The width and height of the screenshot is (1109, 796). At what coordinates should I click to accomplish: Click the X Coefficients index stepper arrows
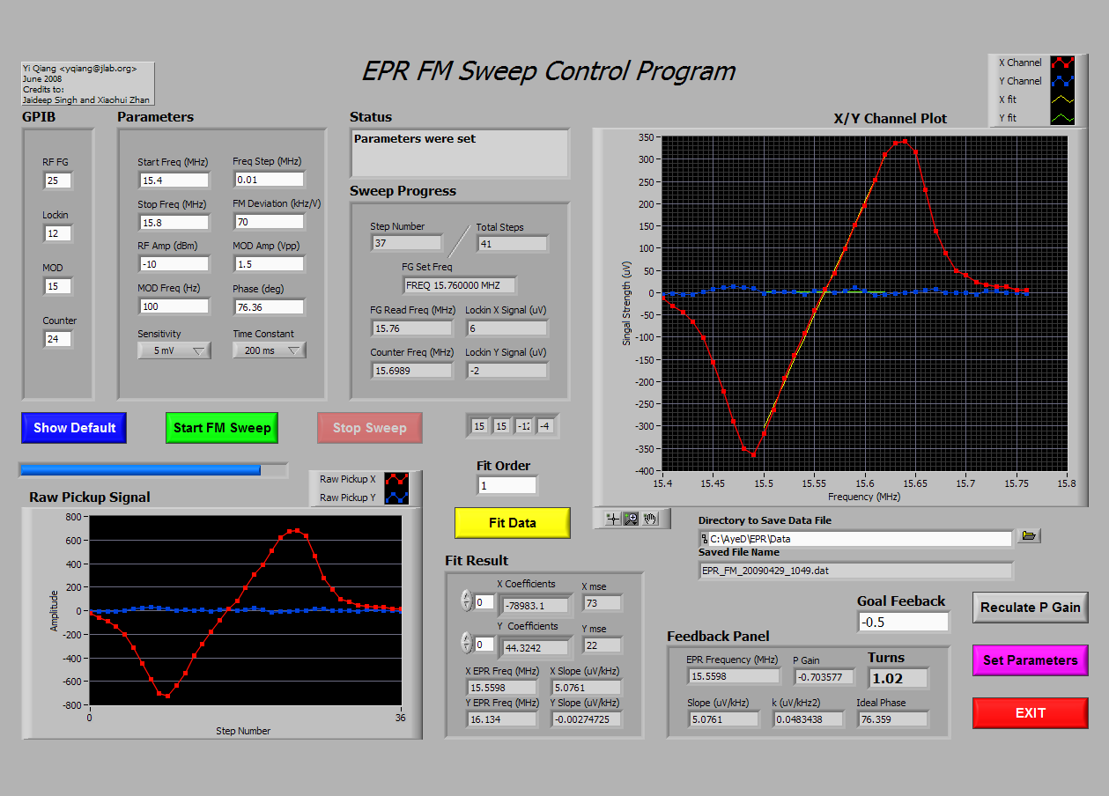tap(467, 601)
